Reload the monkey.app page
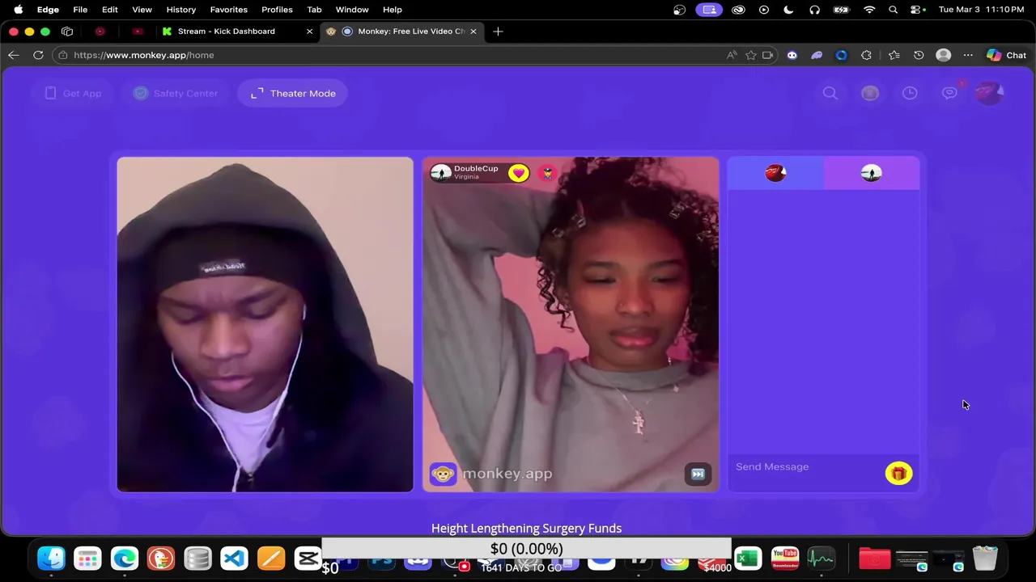1036x582 pixels. click(x=38, y=55)
